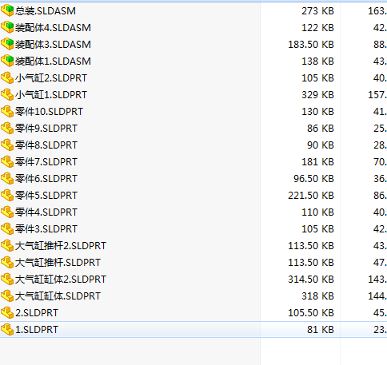Select the file name 零件10.SLDPRT
The image size is (387, 365).
point(49,112)
